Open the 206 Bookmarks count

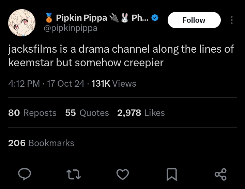point(41,143)
